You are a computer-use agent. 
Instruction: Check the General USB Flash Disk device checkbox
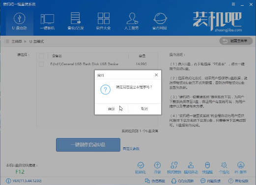coord(41,64)
